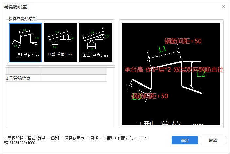
Task: Click the L2 承台高-保护层*2 formula label
Action: (x=174, y=69)
